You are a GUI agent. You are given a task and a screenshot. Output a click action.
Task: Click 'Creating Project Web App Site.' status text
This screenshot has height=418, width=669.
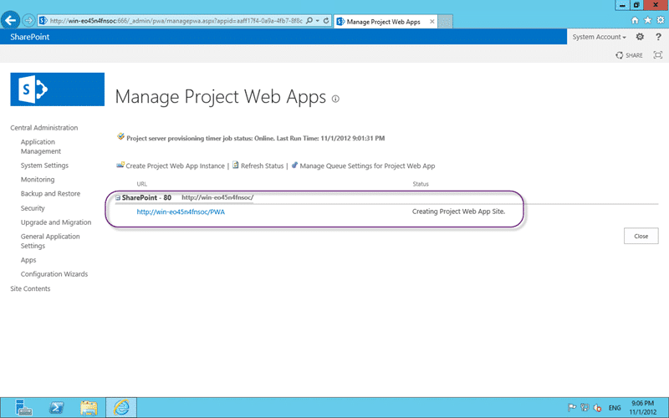pyautogui.click(x=458, y=212)
